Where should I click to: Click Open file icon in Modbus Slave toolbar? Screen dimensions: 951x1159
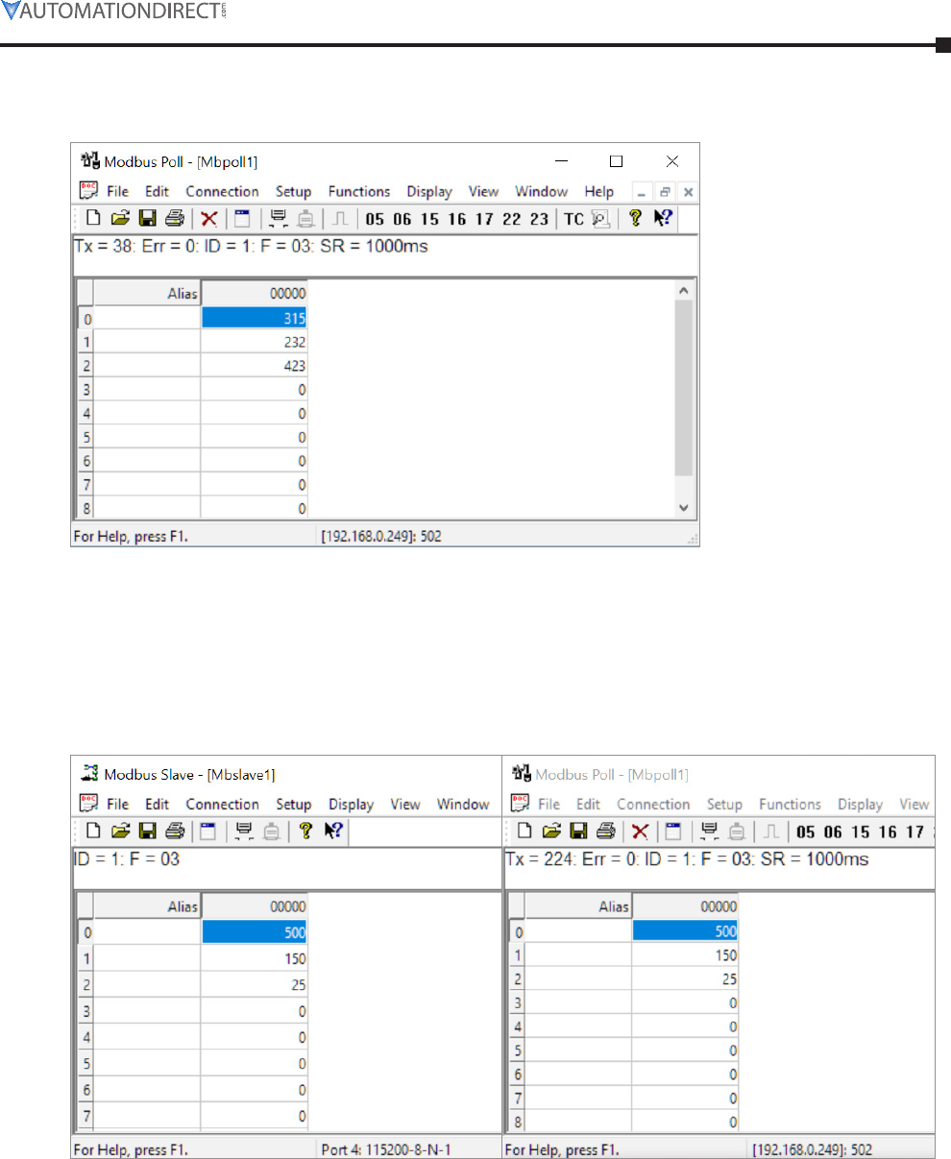pos(120,832)
